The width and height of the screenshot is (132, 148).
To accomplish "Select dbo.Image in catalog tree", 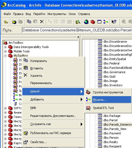I will [x=111, y=81].
